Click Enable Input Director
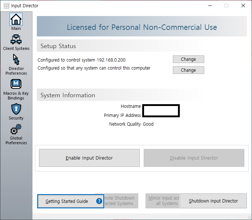 tap(89, 158)
